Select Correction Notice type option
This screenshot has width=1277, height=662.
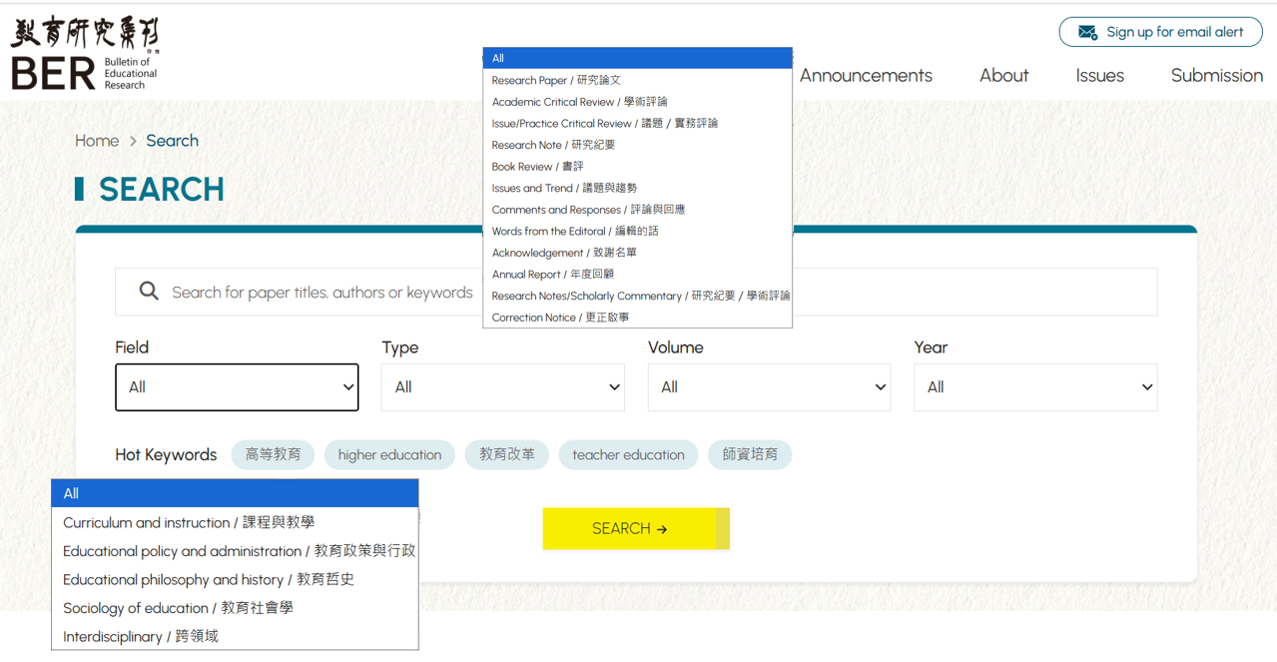point(560,318)
